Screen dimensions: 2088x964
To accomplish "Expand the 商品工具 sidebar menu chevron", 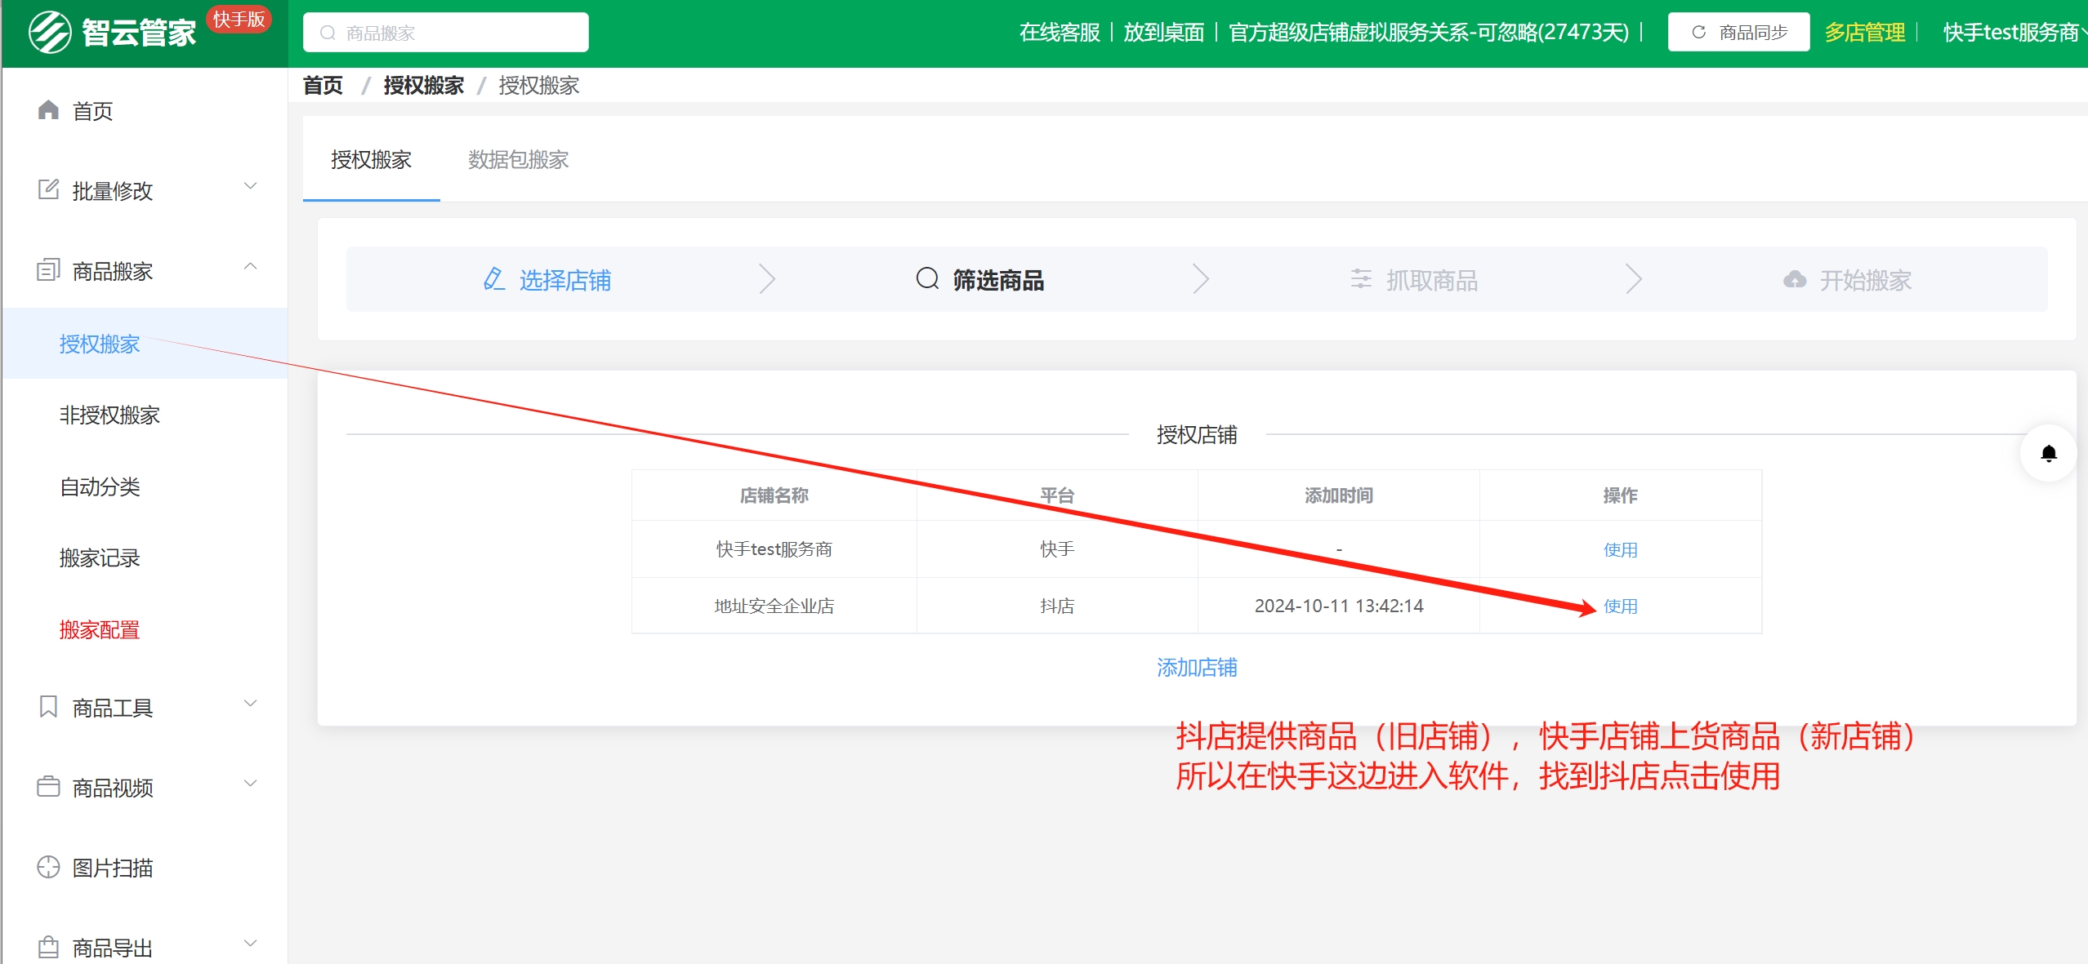I will coord(251,703).
